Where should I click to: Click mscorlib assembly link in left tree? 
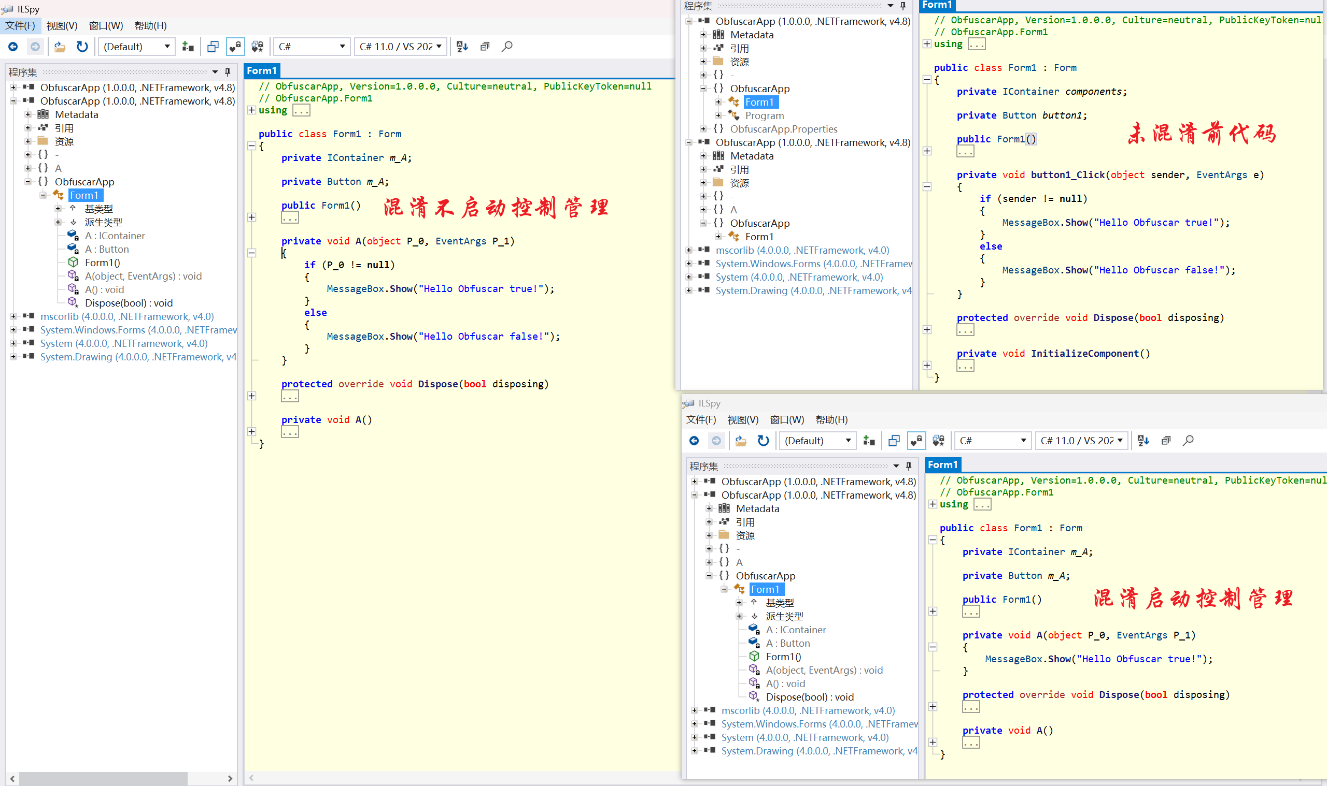click(126, 317)
